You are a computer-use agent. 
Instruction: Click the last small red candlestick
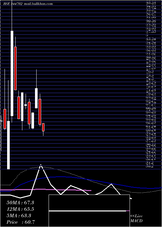pos(43,127)
